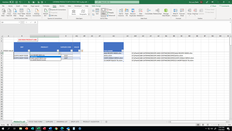Open the PRODUCT column filter dropdown

point(58,51)
